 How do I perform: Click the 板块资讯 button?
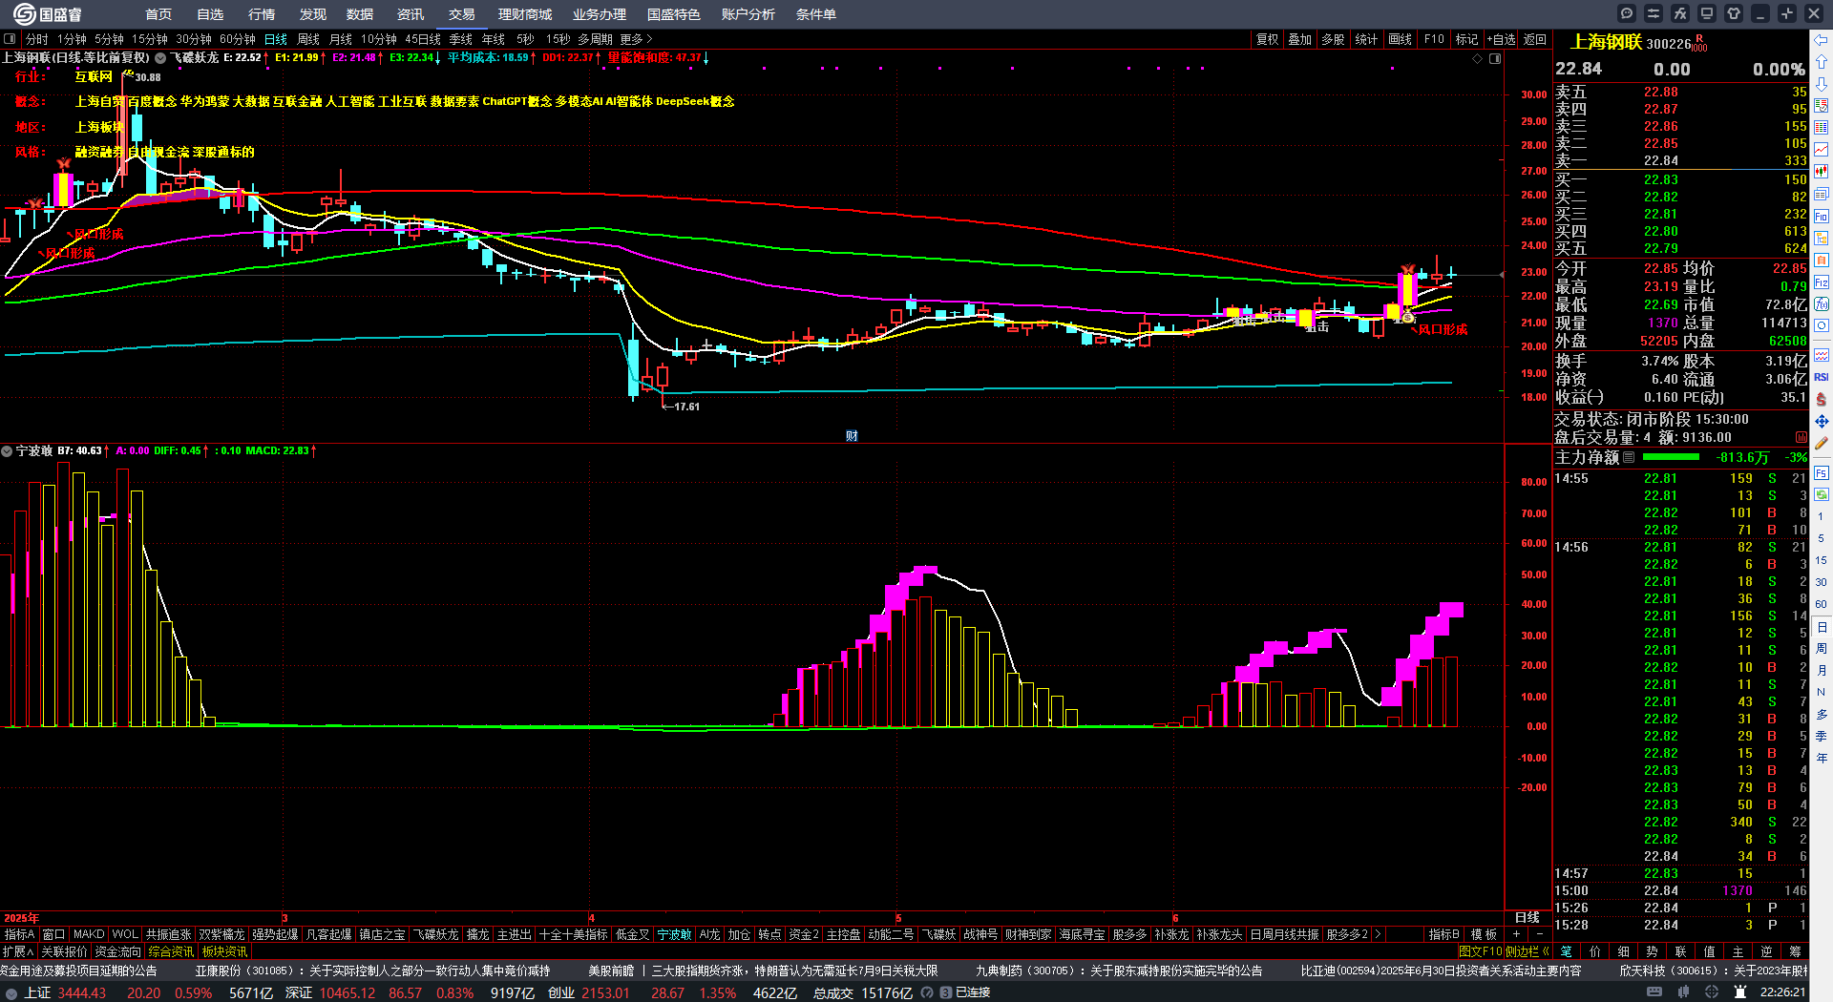(224, 951)
